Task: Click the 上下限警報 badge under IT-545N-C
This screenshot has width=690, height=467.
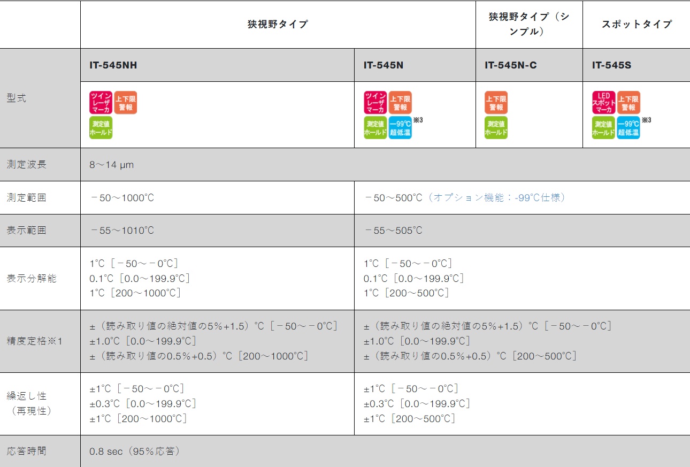Action: 496,103
